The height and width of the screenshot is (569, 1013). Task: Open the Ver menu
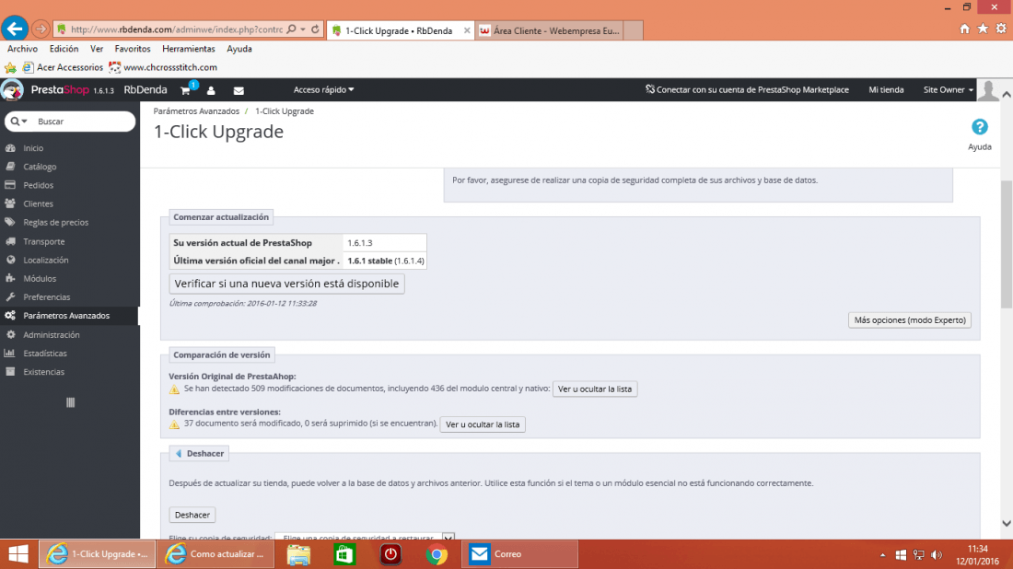97,49
